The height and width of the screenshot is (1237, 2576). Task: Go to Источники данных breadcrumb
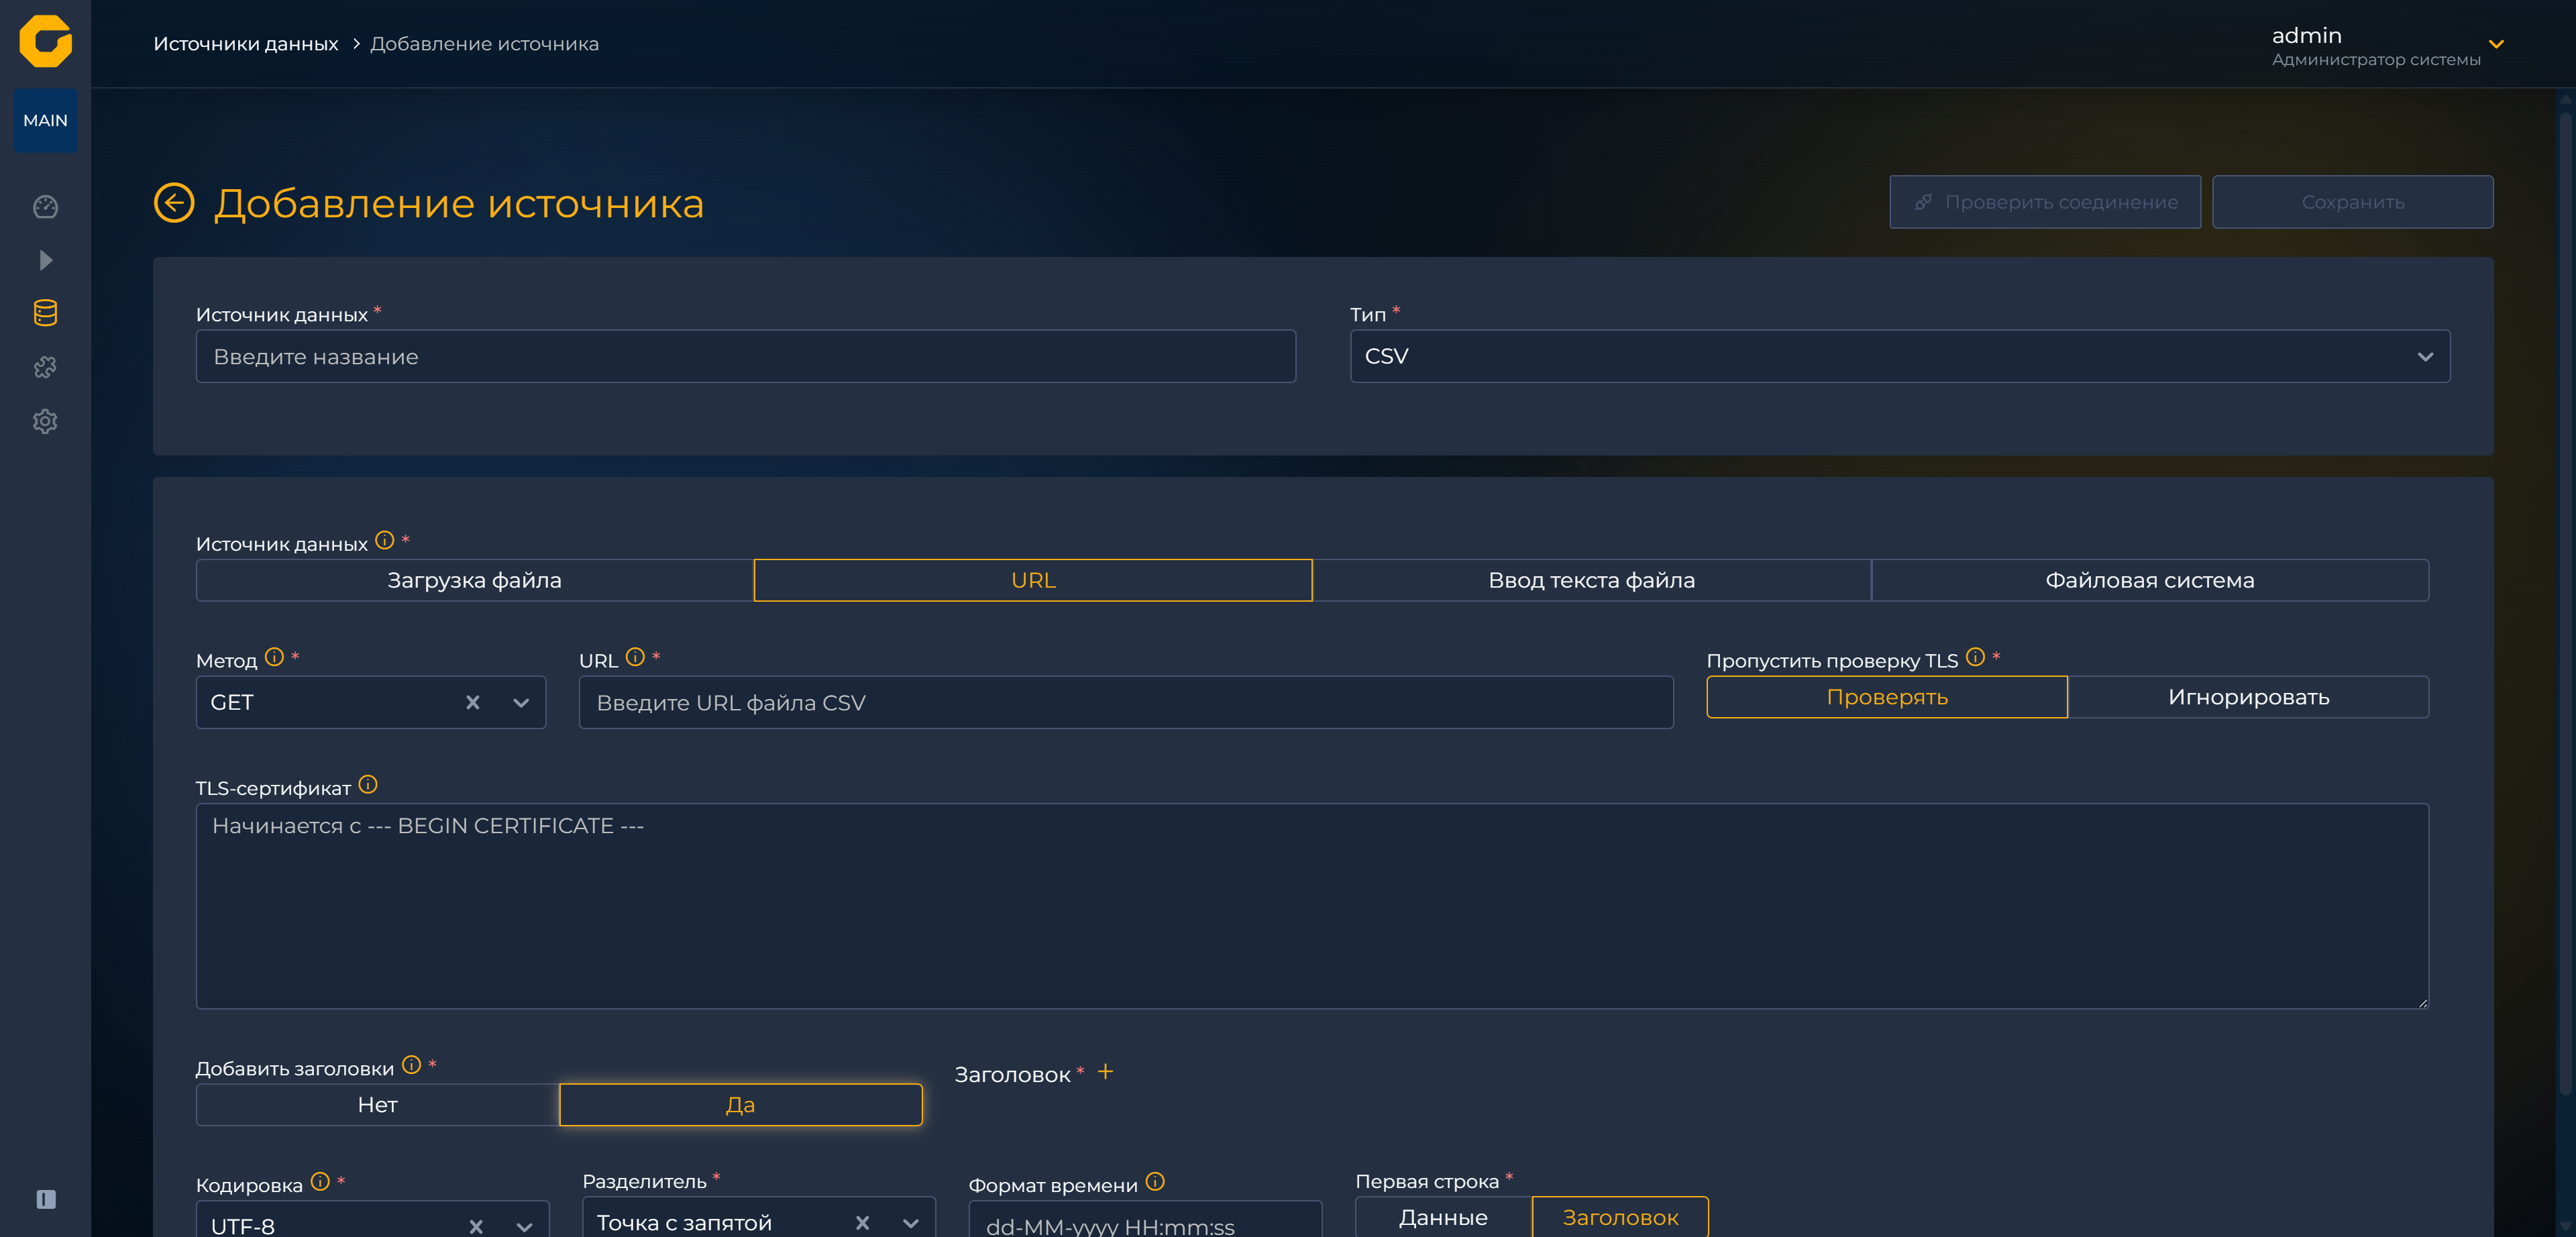coord(246,44)
